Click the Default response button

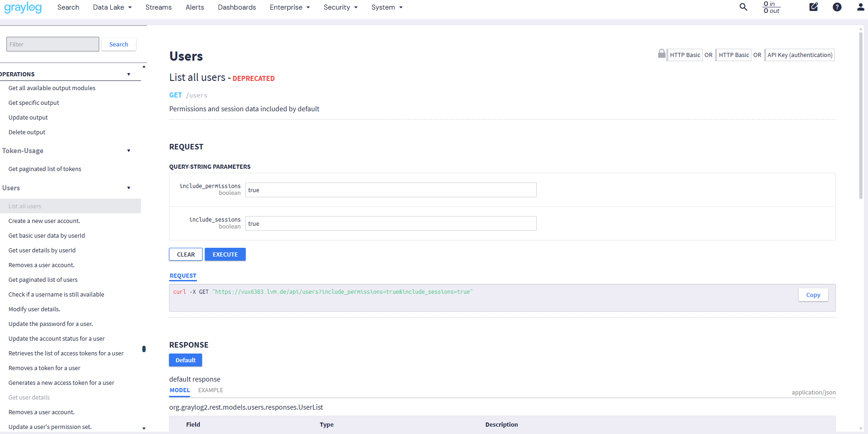[x=186, y=360]
